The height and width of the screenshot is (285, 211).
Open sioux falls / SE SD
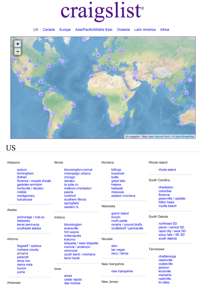[x=171, y=235]
